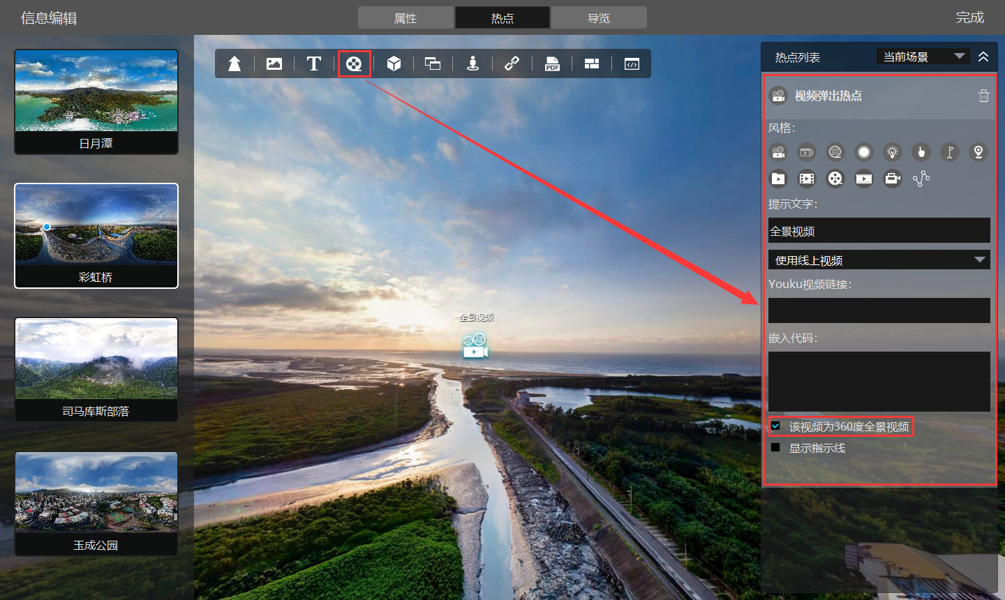
Task: Uncheck 该视频为360度全景视频 checkbox
Action: coord(775,426)
